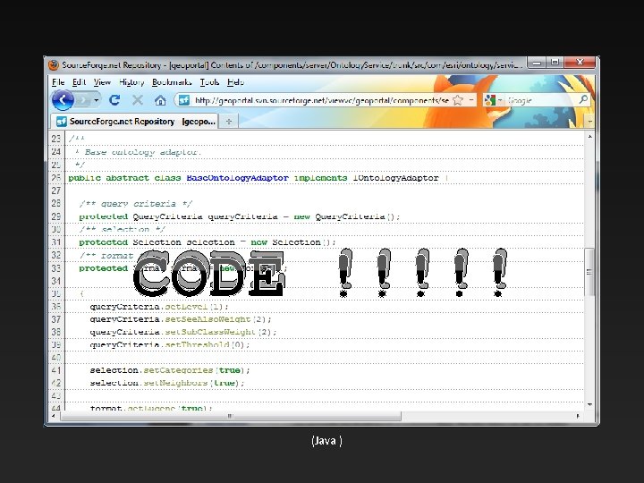This screenshot has height=483, width=644.
Task: Open the Tools menu
Action: tap(209, 82)
